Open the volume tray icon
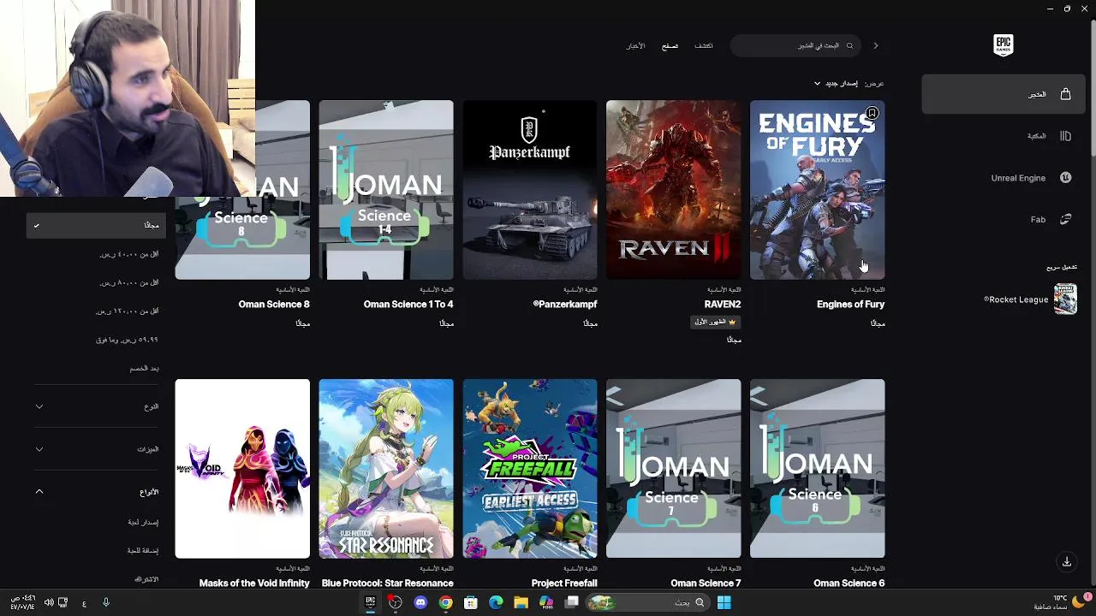The height and width of the screenshot is (616, 1096). point(49,602)
